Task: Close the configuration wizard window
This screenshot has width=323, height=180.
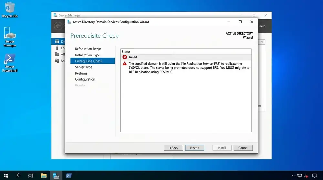Action: click(252, 22)
